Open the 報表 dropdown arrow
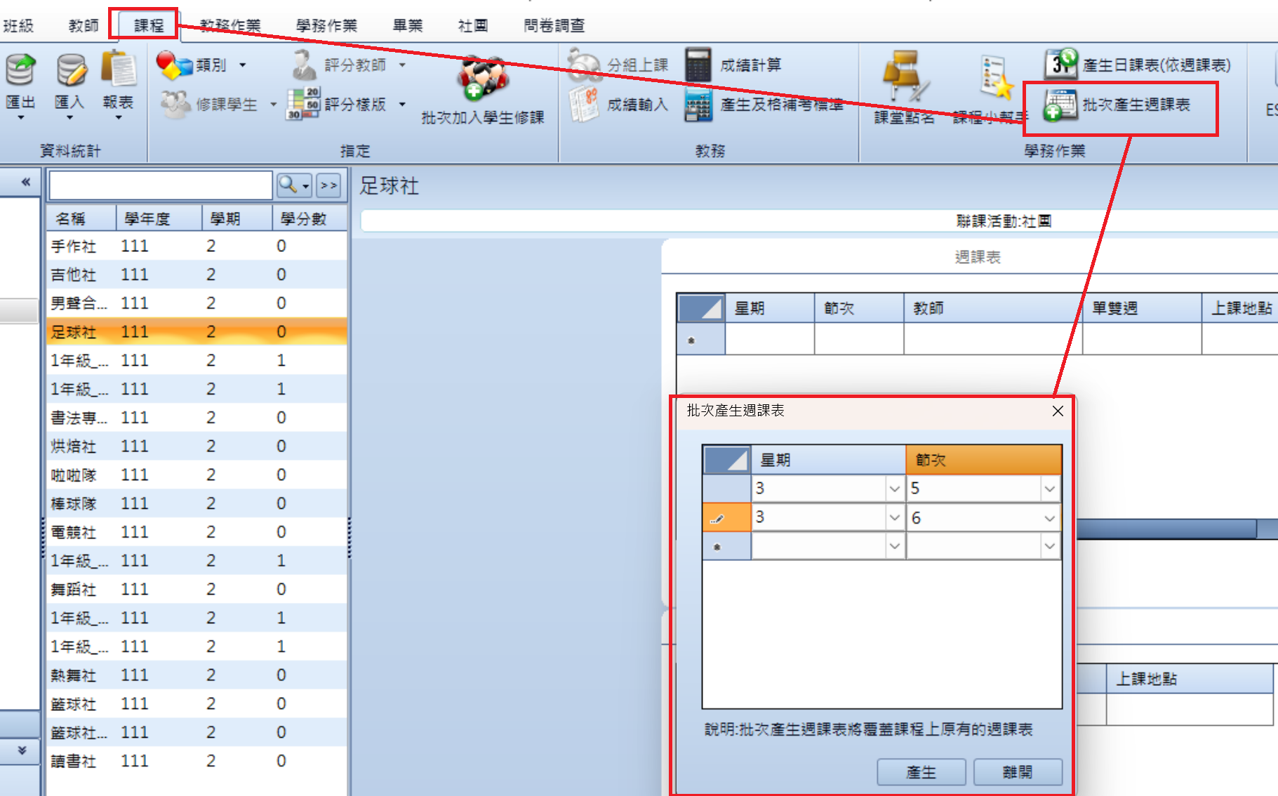Viewport: 1278px width, 796px height. tap(119, 118)
